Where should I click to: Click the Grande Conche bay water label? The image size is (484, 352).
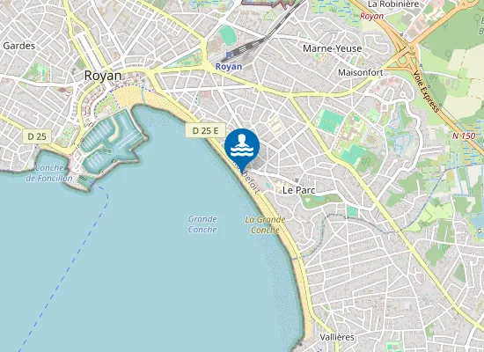(202, 224)
